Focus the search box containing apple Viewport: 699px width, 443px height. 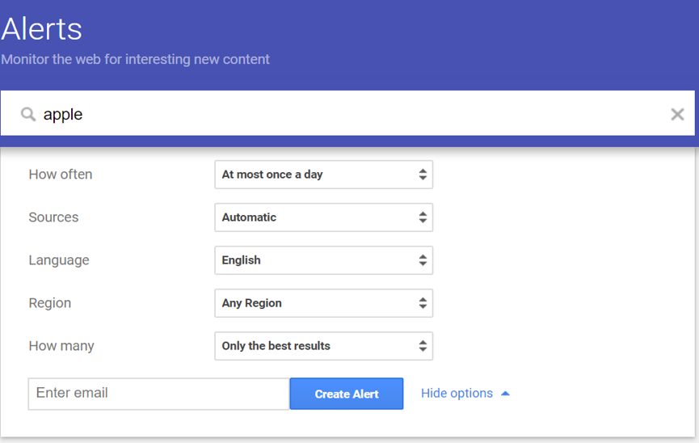tap(347, 113)
